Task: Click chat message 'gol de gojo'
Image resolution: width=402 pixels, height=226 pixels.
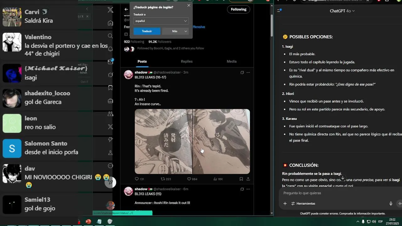Action: coord(40,208)
